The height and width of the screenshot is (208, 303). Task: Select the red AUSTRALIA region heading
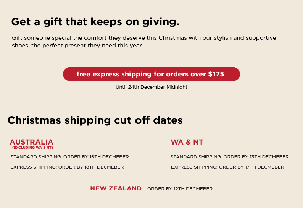click(x=32, y=142)
